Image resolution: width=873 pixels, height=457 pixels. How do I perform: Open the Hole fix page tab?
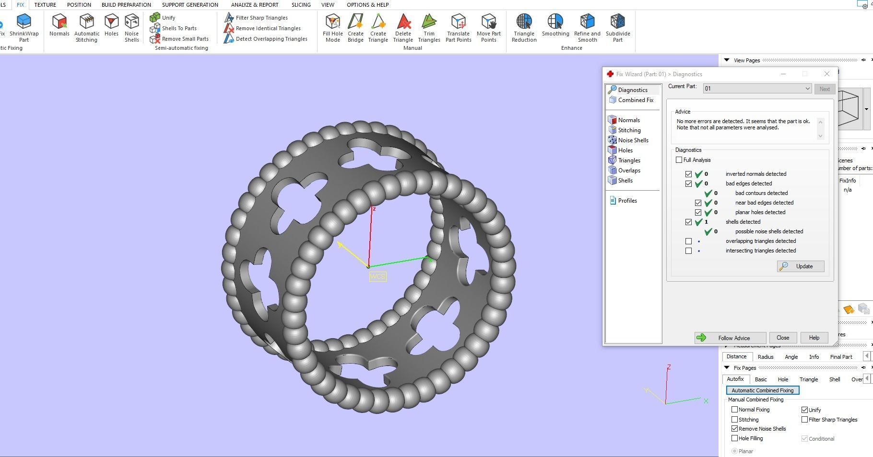click(783, 379)
